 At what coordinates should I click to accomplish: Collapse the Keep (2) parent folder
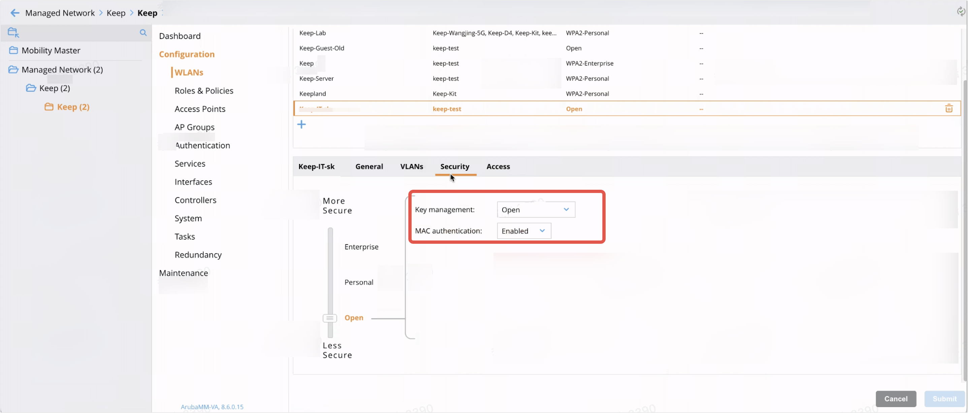pos(48,88)
